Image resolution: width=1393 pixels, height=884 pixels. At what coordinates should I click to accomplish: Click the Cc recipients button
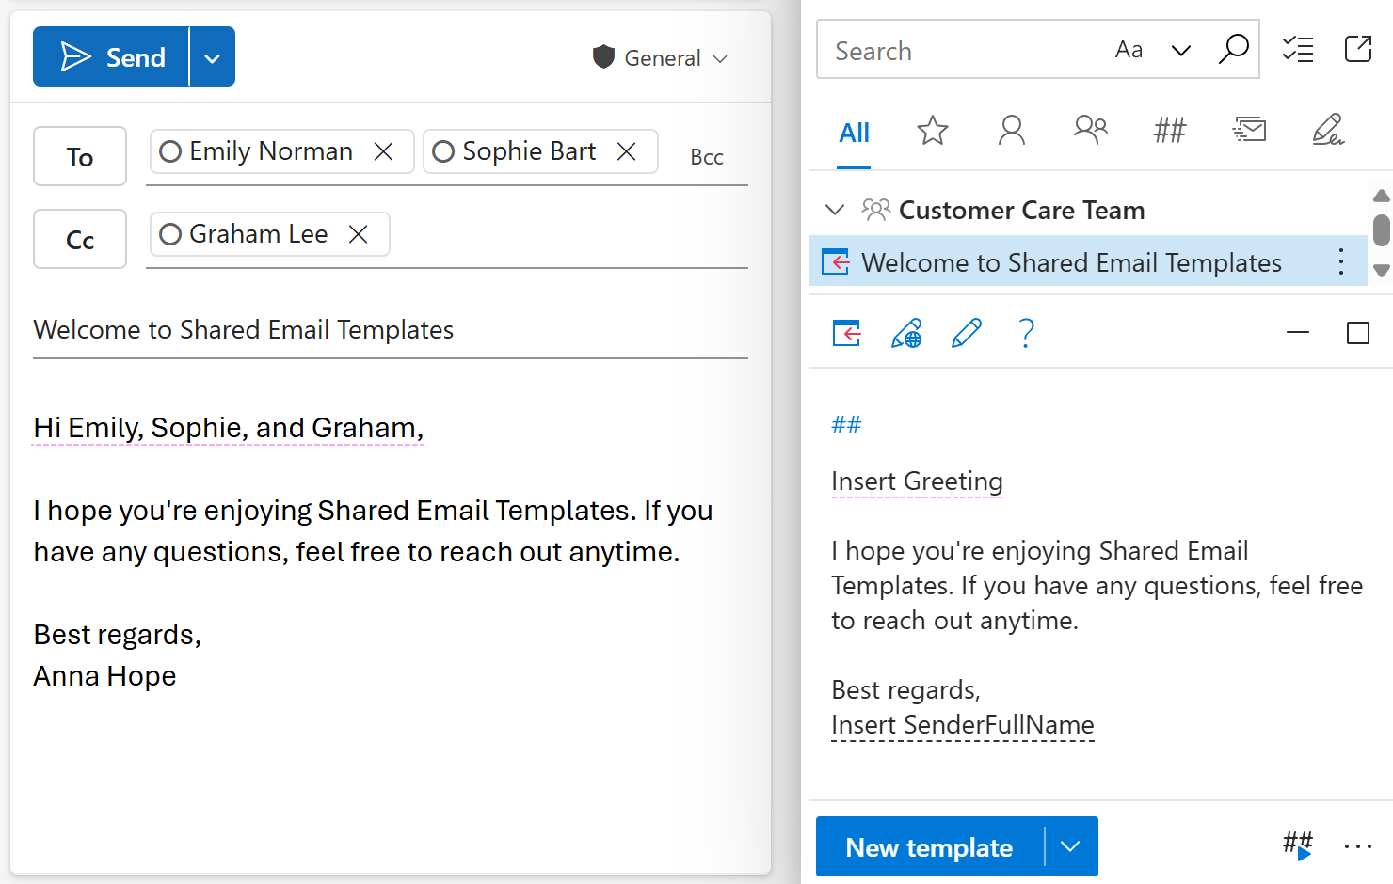coord(80,239)
